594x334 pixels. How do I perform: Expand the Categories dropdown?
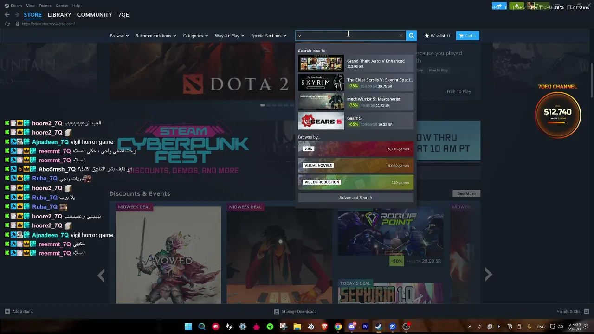click(x=195, y=36)
